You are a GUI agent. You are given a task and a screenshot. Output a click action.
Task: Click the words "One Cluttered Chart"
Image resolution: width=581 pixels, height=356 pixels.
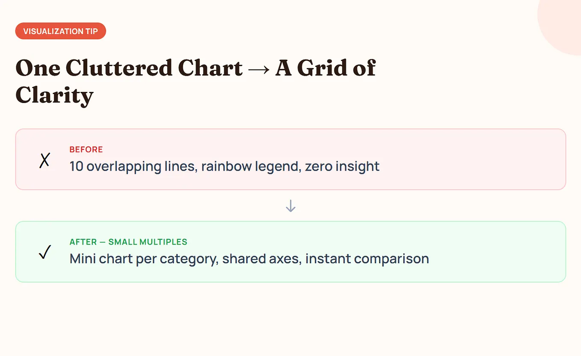point(129,68)
